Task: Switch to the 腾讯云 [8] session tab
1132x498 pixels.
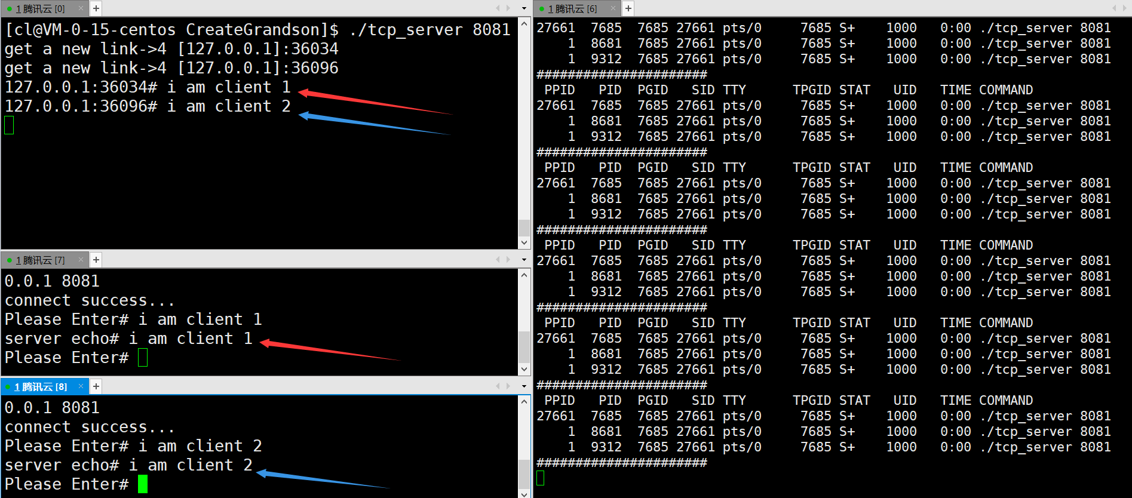Action: [40, 387]
